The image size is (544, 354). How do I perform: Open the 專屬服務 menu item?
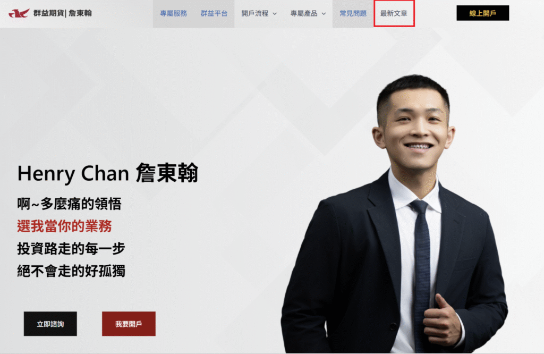click(174, 13)
